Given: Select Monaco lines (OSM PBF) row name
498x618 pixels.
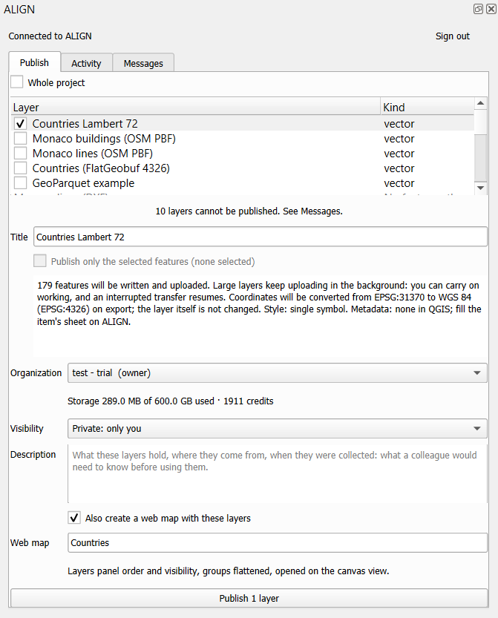Looking at the screenshot, I should click(x=93, y=154).
